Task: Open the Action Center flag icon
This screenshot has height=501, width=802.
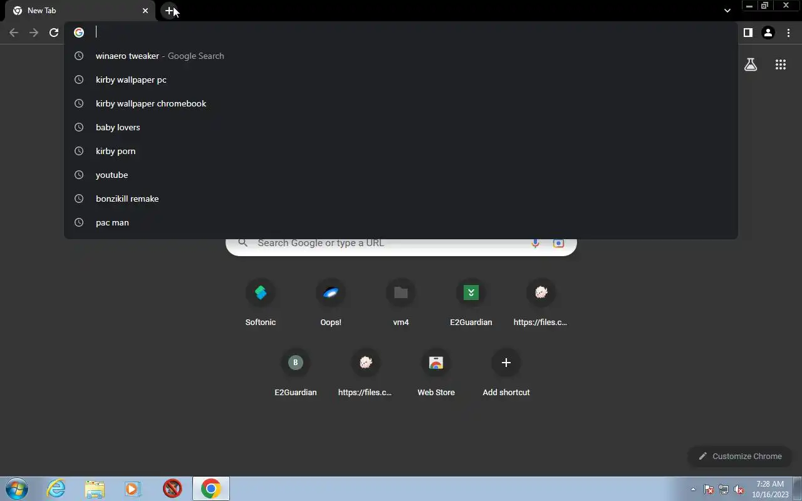Action: [x=709, y=489]
